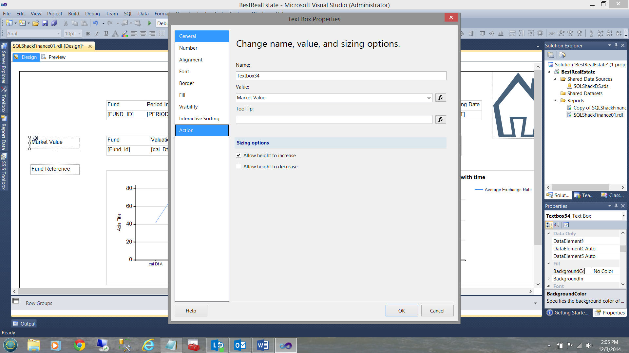Click the Cancel button
629x353 pixels.
437,311
